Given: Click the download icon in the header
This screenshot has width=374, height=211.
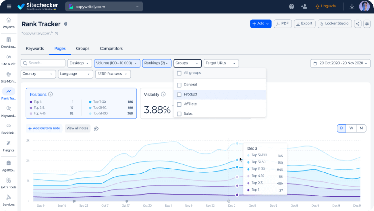Looking at the screenshot, I should pyautogui.click(x=352, y=7).
